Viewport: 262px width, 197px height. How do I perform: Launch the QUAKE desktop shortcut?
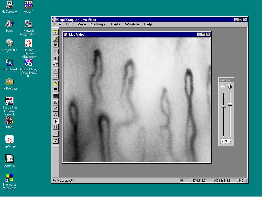tap(9, 121)
